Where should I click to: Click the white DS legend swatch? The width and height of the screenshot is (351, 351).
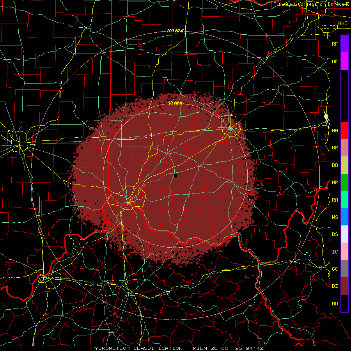tap(344, 234)
